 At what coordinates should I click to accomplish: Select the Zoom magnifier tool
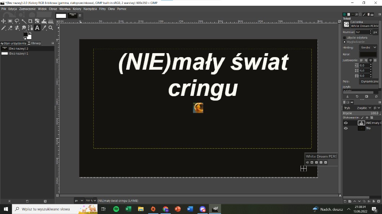click(51, 28)
